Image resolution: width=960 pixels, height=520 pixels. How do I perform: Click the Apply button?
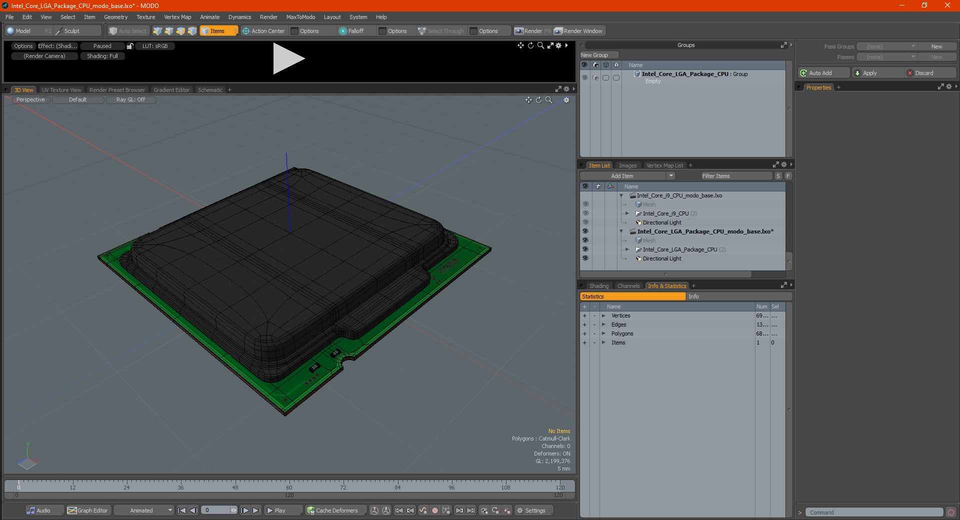(878, 73)
